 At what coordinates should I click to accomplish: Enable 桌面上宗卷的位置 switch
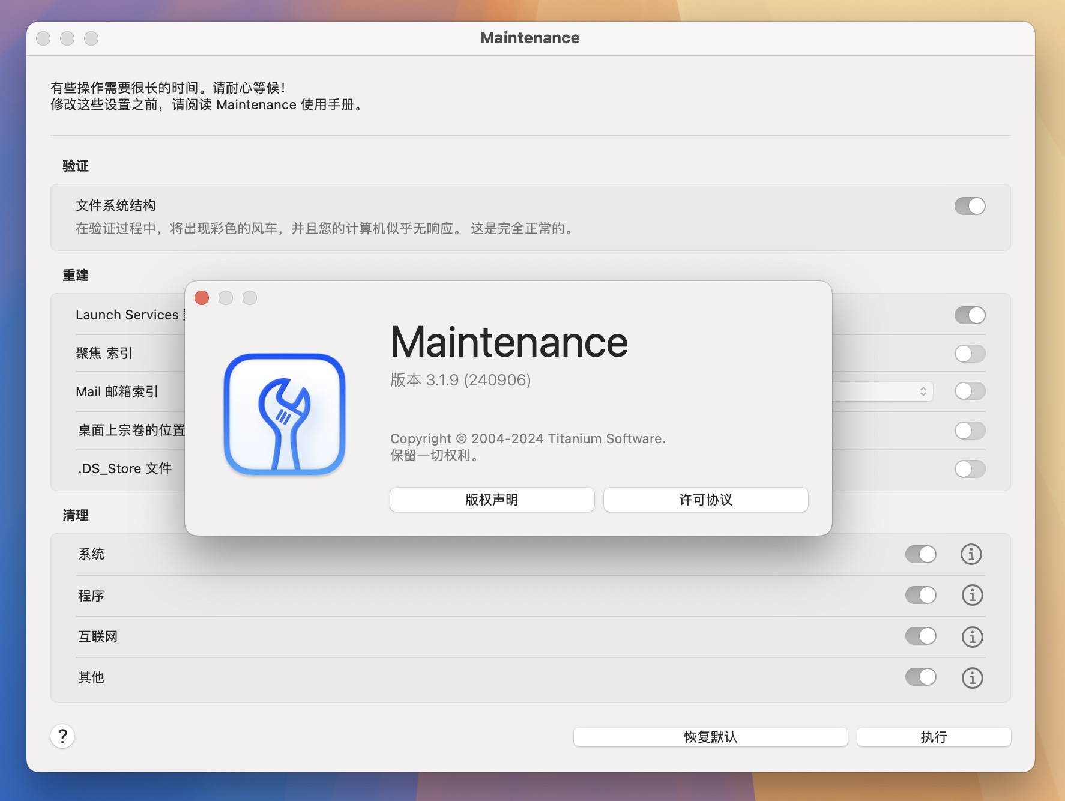click(x=970, y=431)
